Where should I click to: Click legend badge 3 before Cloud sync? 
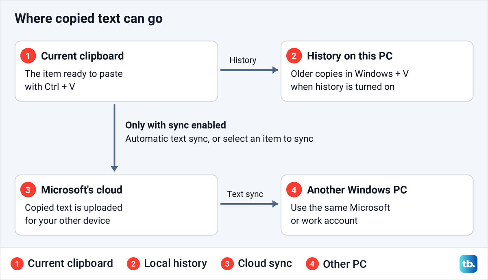point(227,264)
